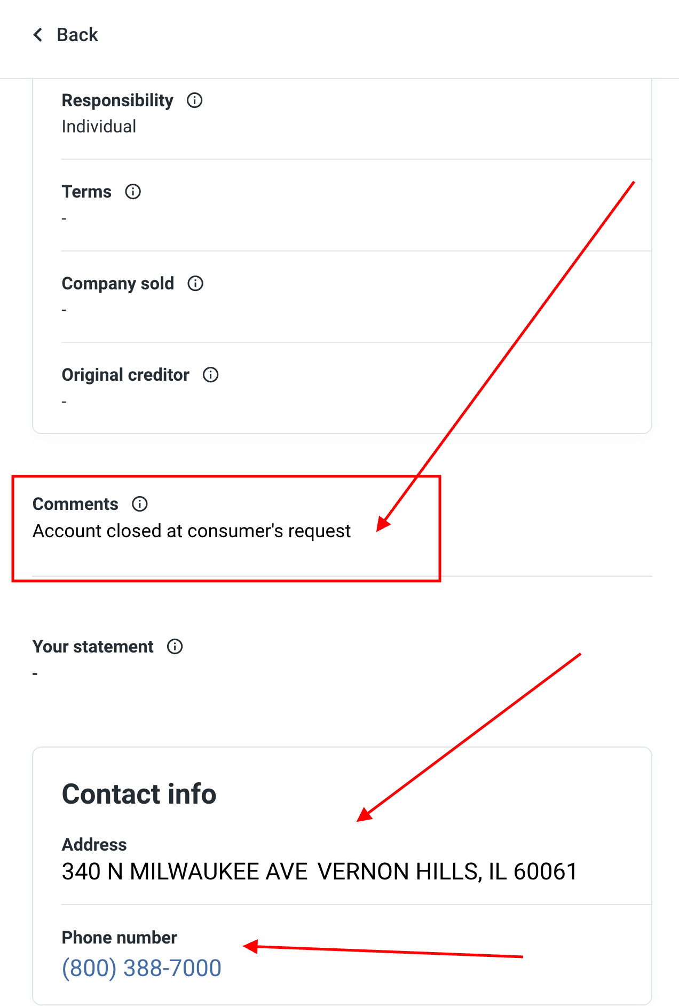
Task: Click the "Responsibility" field label
Action: [117, 100]
